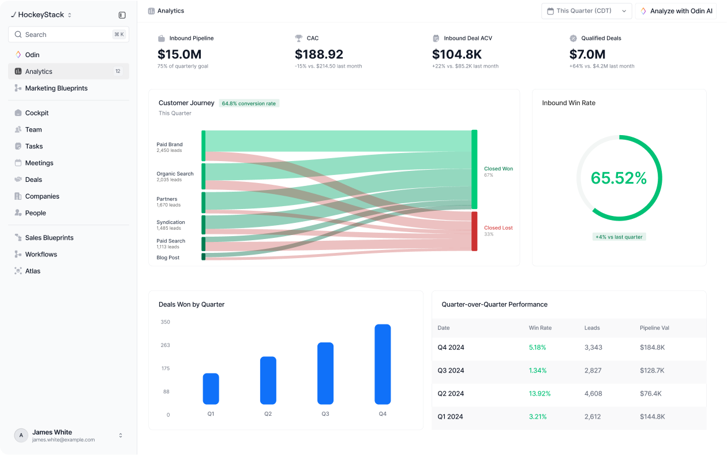Open the Companies building icon
This screenshot has width=727, height=455.
18,196
